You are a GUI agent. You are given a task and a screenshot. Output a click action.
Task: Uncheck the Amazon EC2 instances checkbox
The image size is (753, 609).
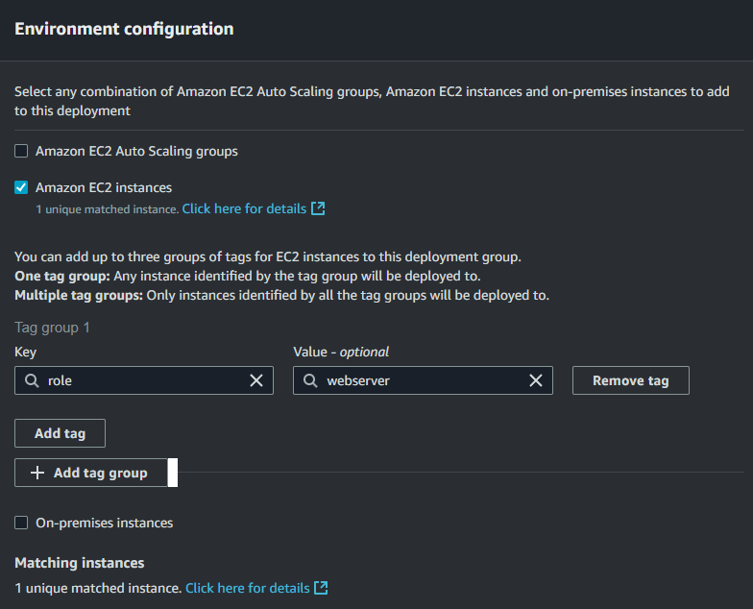(21, 187)
